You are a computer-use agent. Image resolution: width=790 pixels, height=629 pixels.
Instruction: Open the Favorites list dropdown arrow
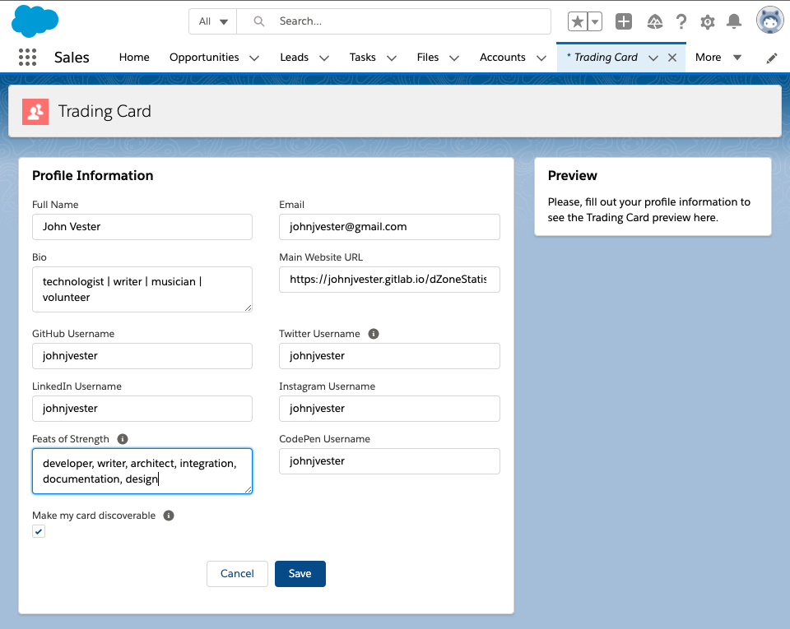pyautogui.click(x=594, y=21)
